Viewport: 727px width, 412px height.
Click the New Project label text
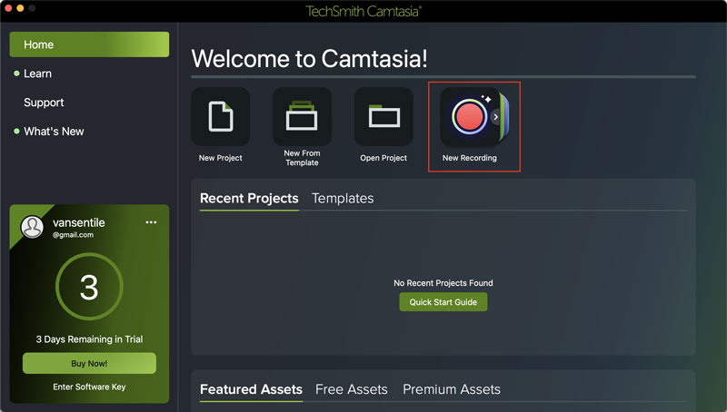pyautogui.click(x=220, y=158)
